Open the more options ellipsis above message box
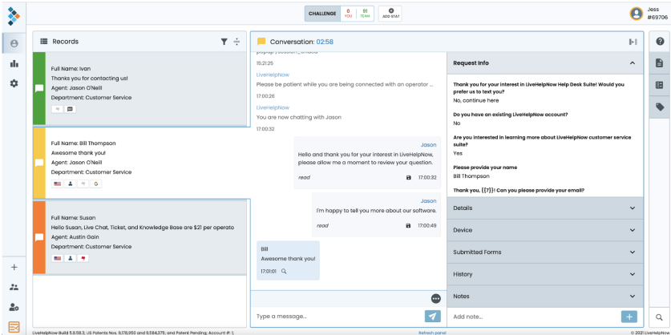The width and height of the screenshot is (671, 335). 435,298
